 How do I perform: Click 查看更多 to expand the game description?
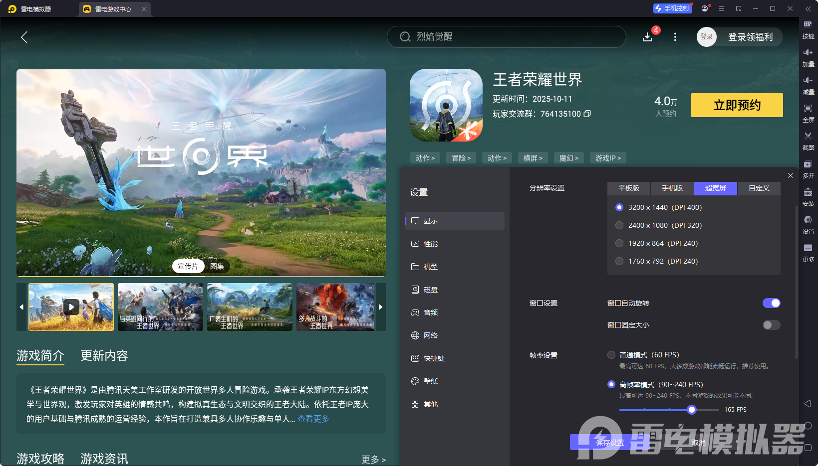[313, 419]
